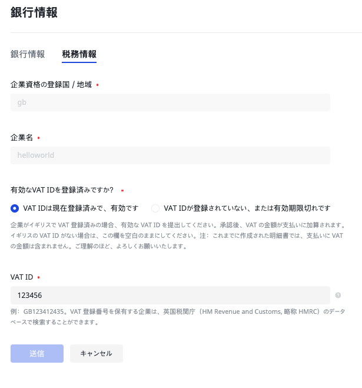Click the キャンセル button
This screenshot has width=362, height=388.
(x=97, y=353)
